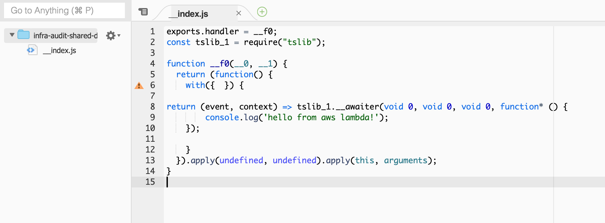Click the 'require' call on line 2

click(261, 42)
